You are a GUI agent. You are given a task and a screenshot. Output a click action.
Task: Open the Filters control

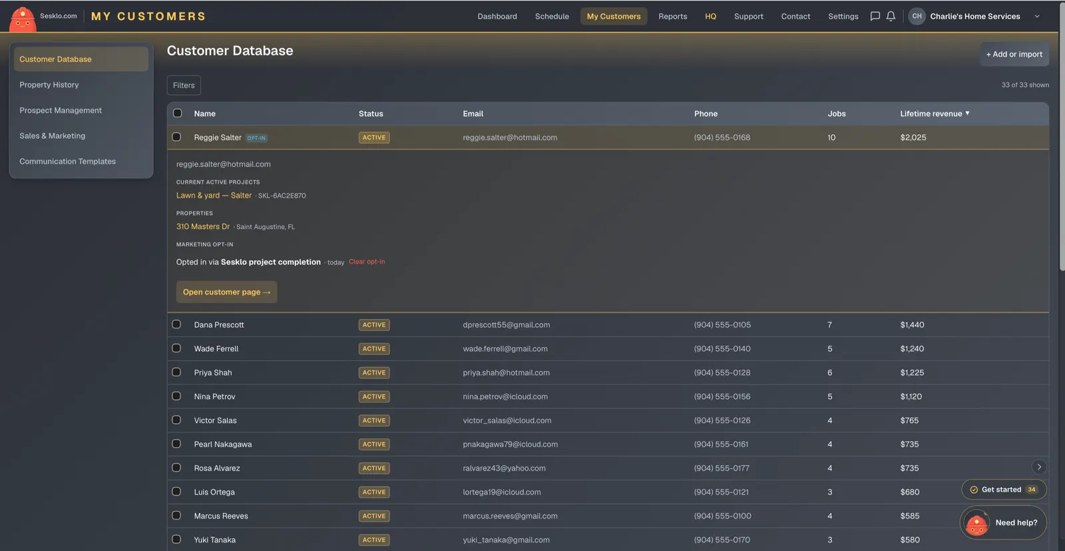[184, 85]
